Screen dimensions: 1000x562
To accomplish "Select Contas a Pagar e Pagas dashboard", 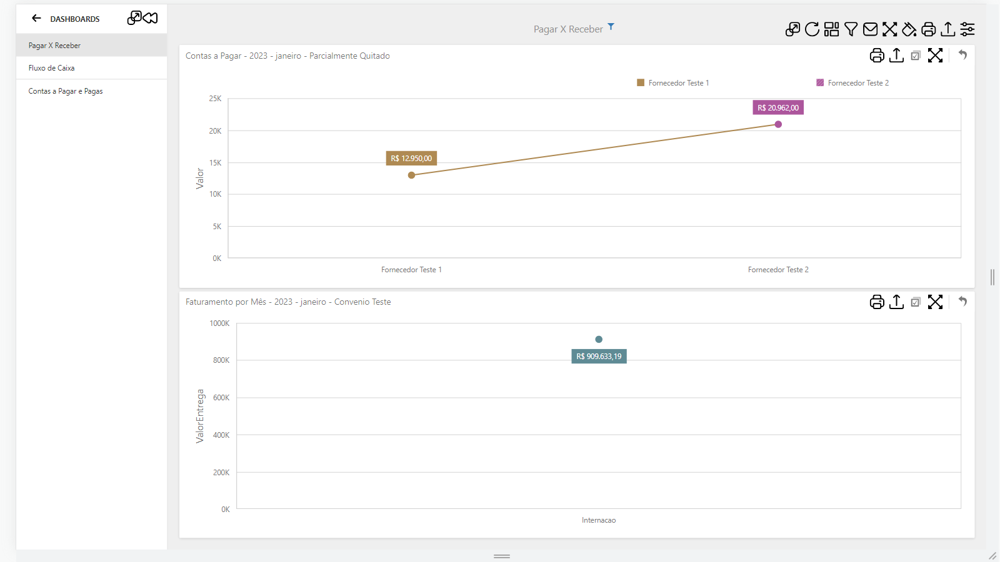I will pos(66,91).
